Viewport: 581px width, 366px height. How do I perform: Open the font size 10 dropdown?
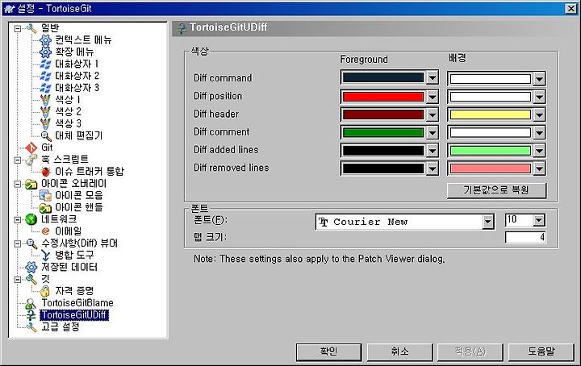539,220
